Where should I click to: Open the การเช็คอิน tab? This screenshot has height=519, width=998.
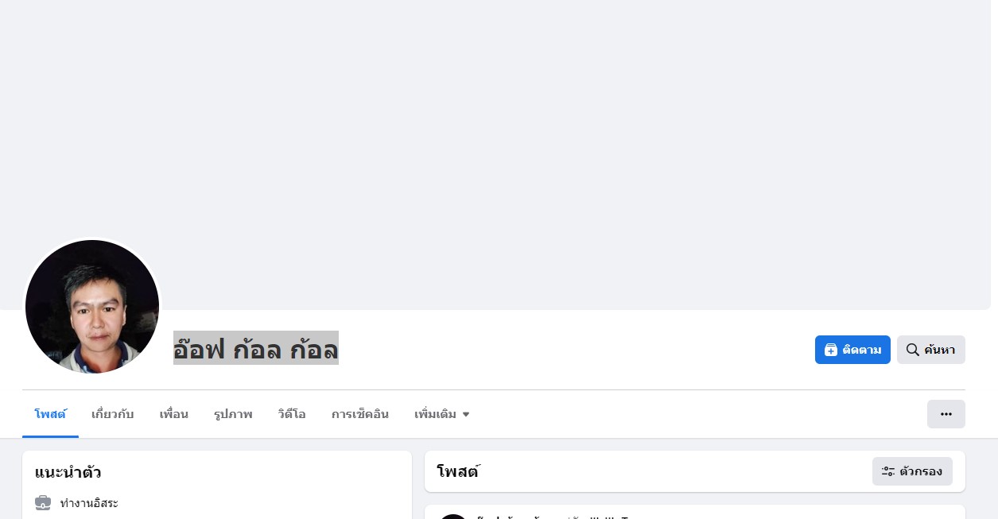point(360,414)
